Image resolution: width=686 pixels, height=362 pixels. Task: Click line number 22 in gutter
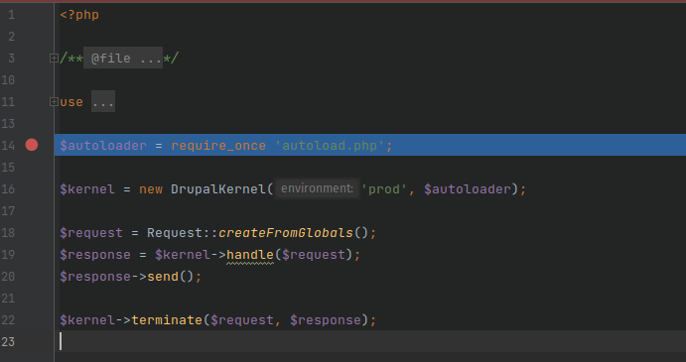8,320
